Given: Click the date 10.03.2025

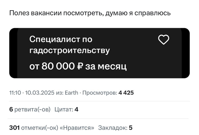Looking at the screenshot, I should tap(40, 93).
